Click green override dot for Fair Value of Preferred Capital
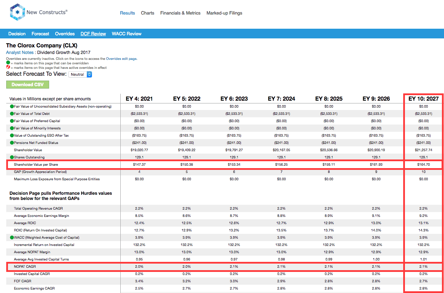444x293 pixels. (12, 121)
